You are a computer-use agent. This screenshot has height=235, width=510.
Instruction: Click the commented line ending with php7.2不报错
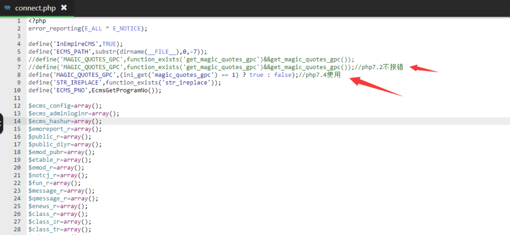pyautogui.click(x=216, y=67)
